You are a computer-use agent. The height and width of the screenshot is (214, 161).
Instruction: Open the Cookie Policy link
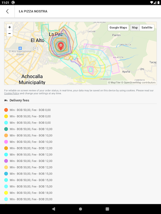coord(12,94)
